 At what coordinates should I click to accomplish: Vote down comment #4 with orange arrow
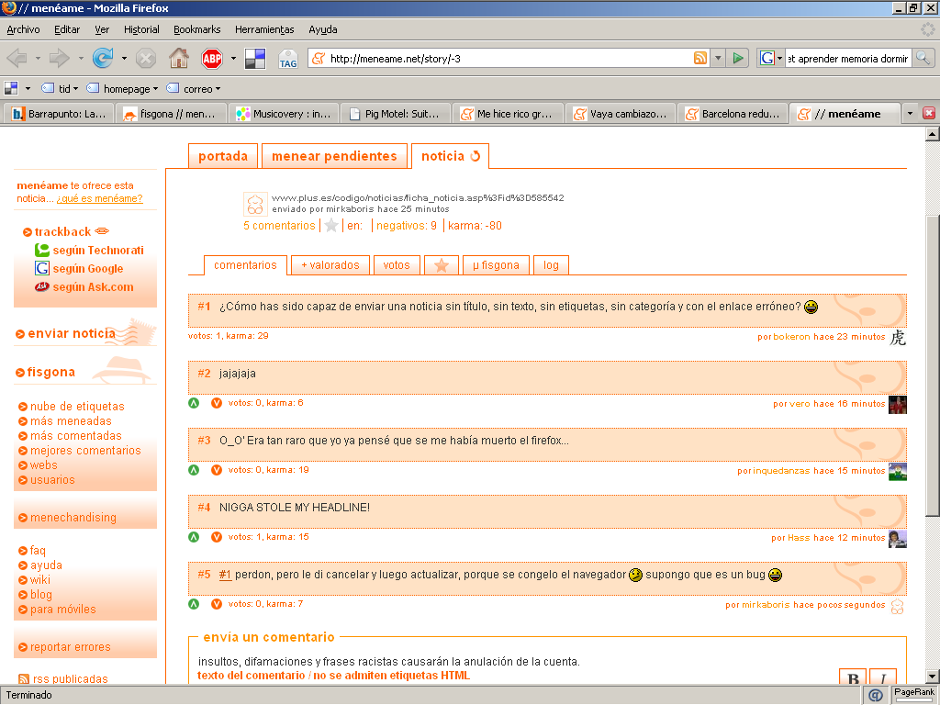click(217, 537)
